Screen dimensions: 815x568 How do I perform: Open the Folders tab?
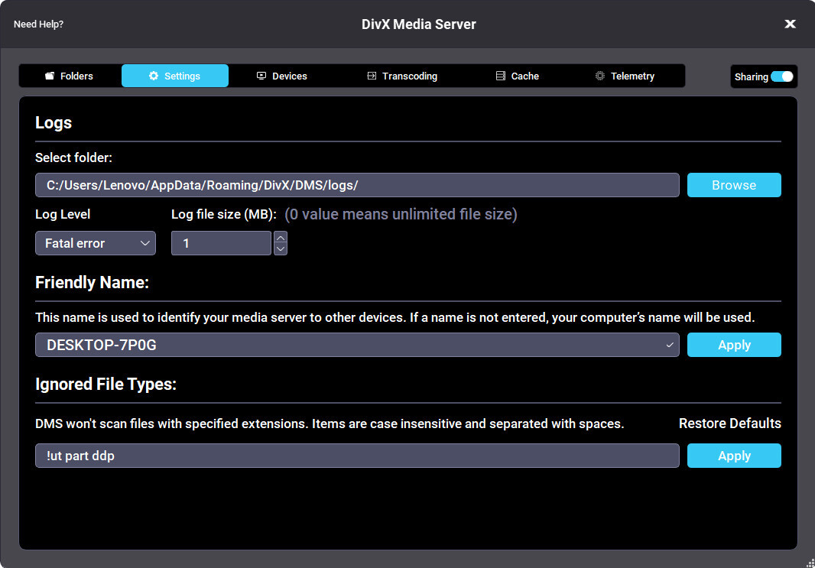pos(70,76)
